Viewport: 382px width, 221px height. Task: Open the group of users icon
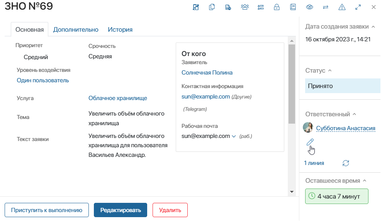244,7
